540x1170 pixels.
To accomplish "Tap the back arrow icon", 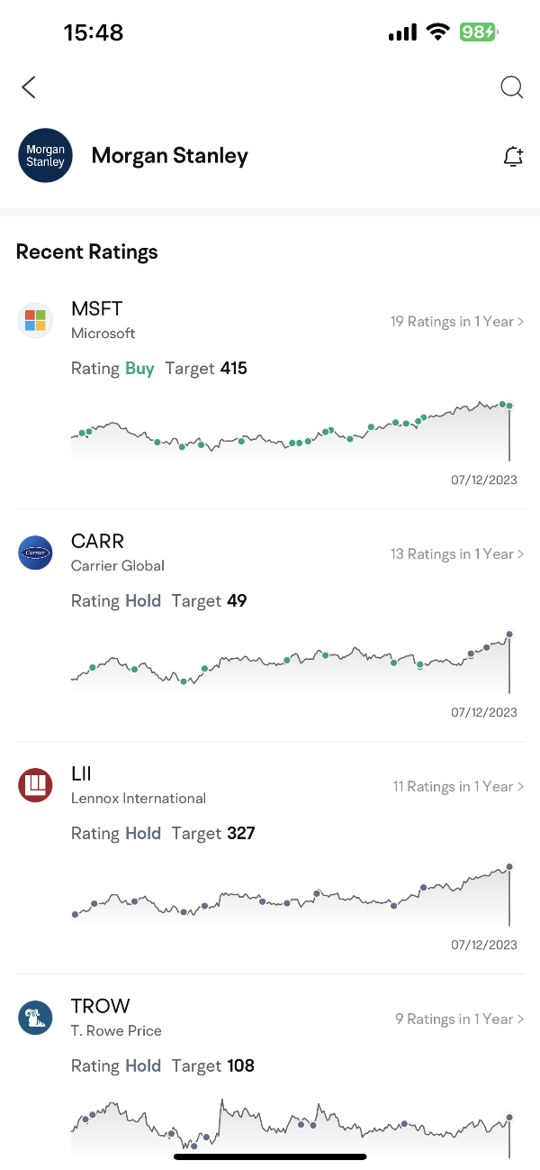I will [x=29, y=87].
